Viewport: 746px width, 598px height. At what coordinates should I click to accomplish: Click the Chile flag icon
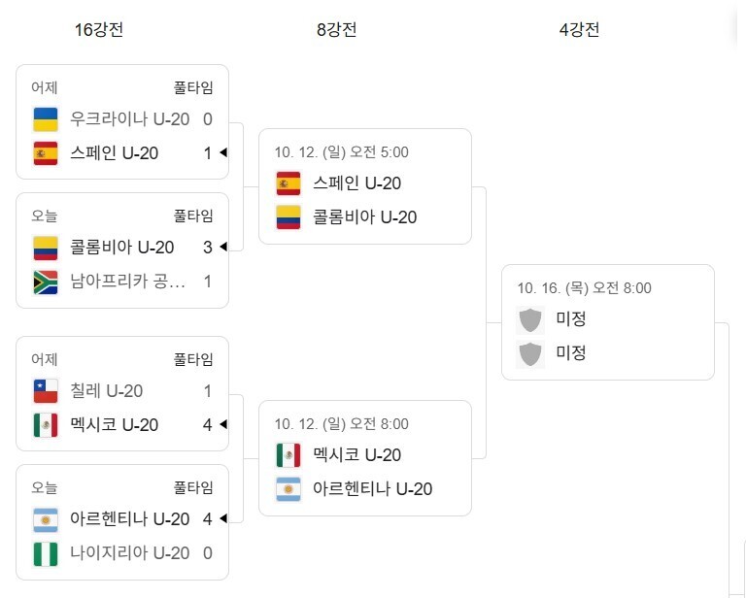45,391
